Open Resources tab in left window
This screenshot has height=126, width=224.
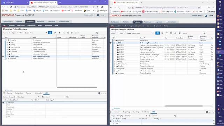click(x=41, y=22)
